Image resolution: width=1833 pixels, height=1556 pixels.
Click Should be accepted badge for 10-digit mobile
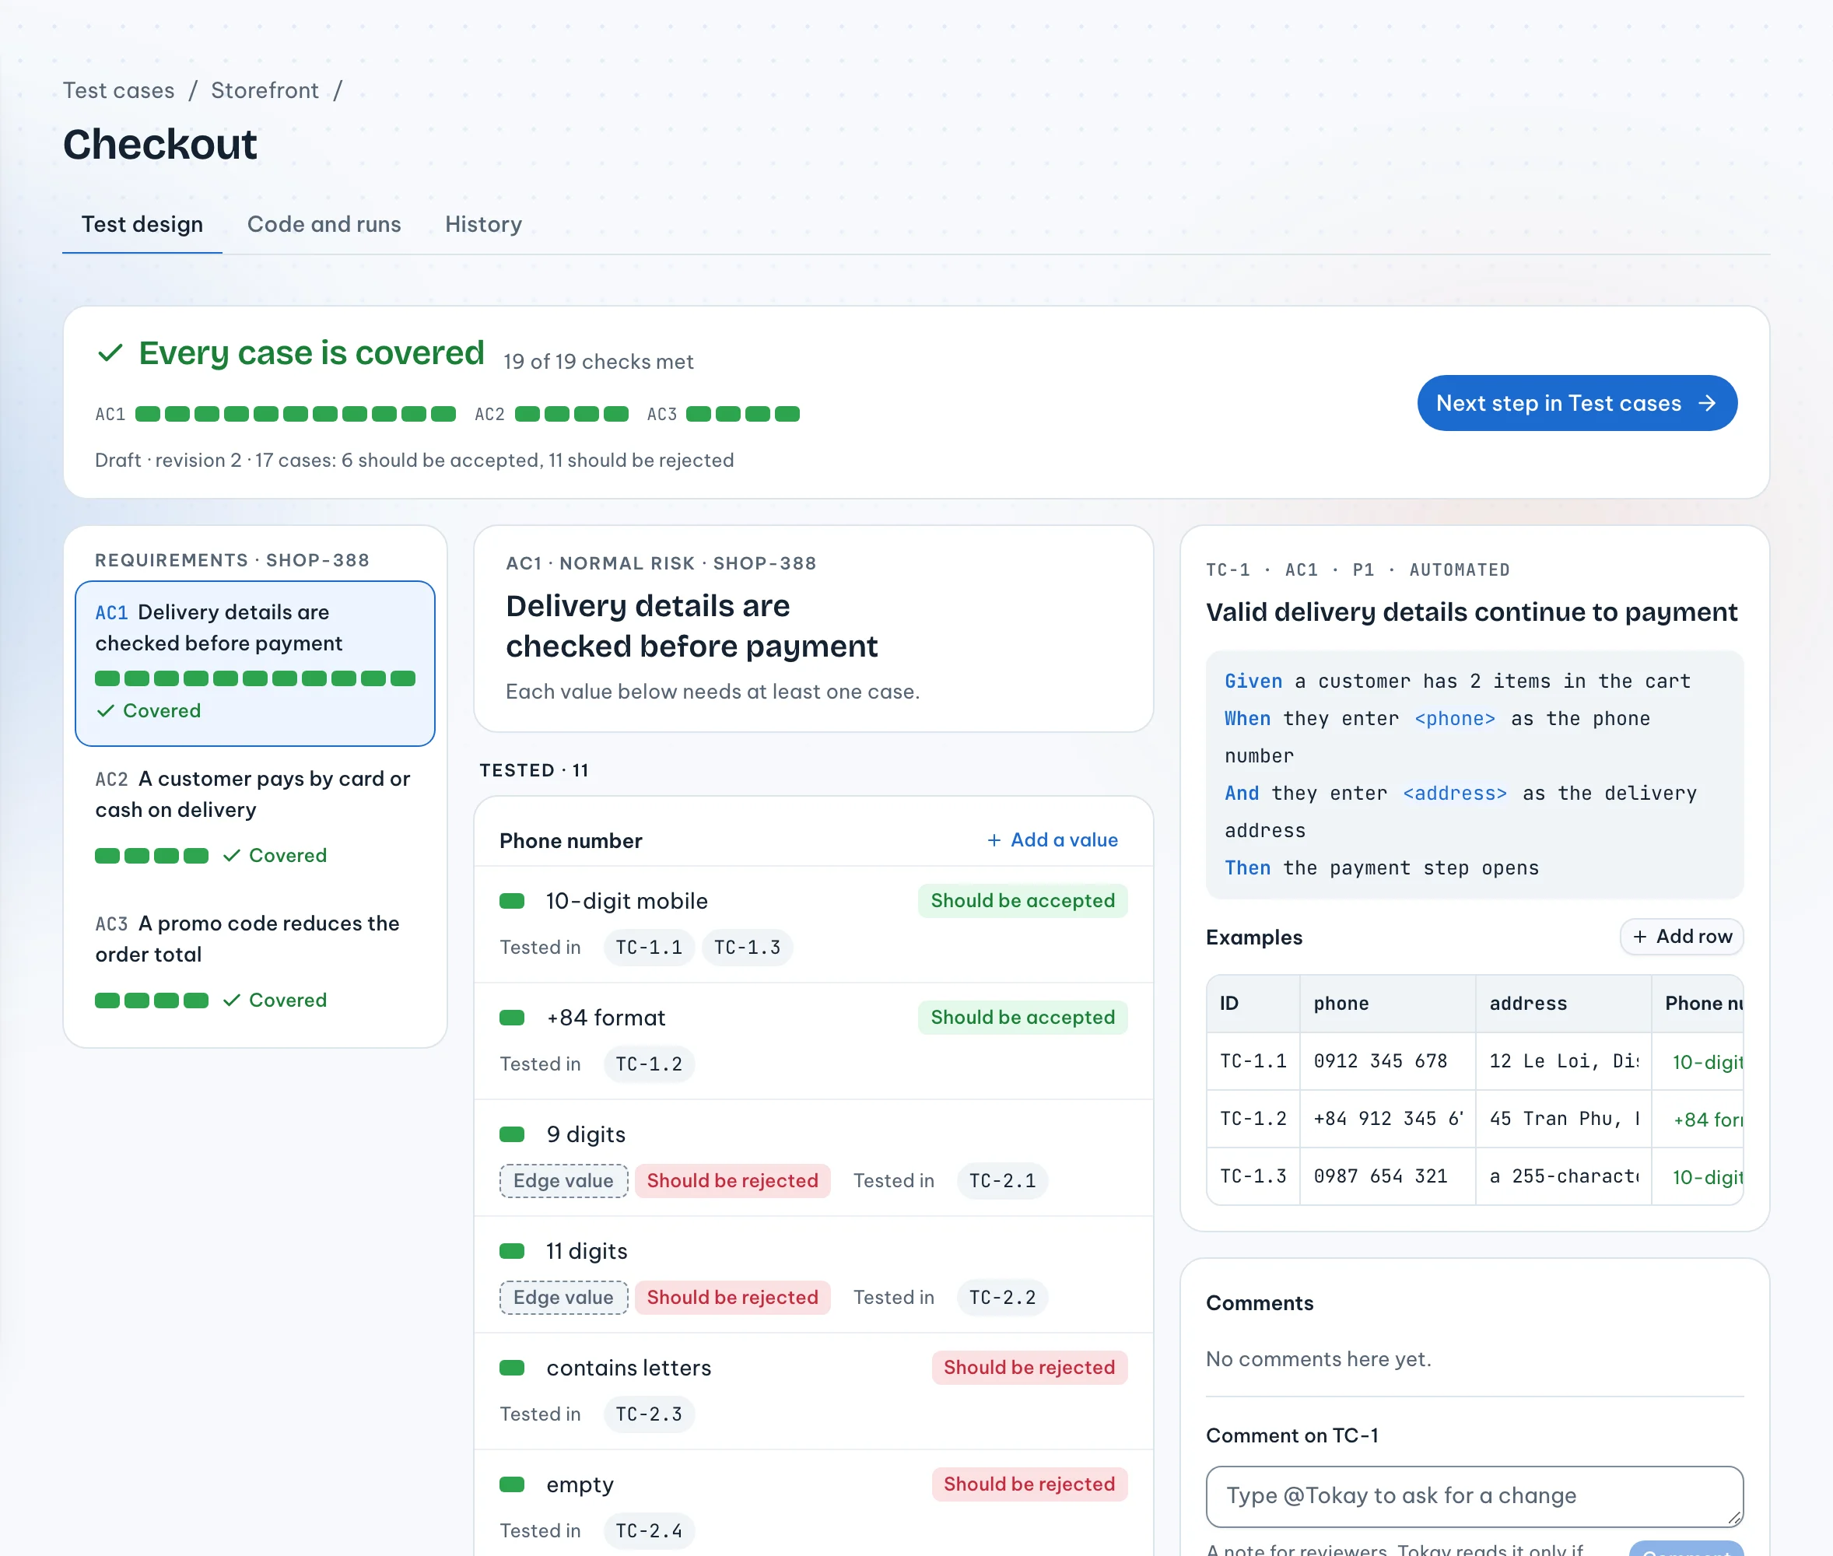tap(1022, 901)
